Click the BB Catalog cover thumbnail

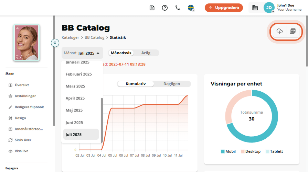[26, 43]
